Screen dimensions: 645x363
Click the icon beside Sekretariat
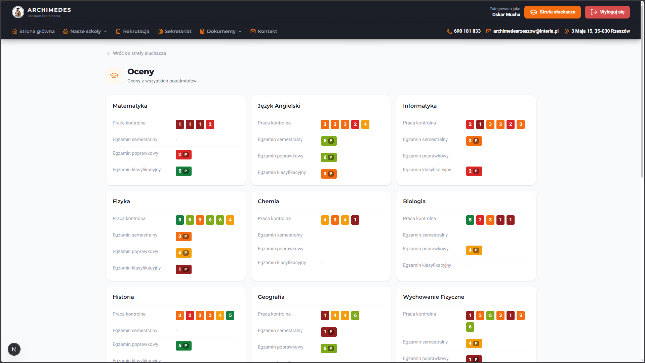160,31
